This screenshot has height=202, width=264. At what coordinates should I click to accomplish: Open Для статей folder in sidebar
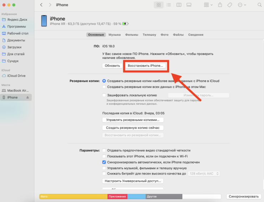click(13, 54)
